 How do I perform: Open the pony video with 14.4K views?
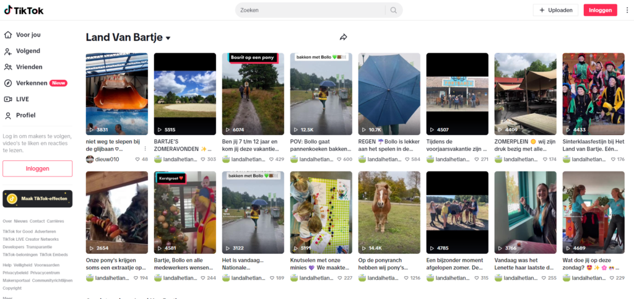(x=389, y=212)
